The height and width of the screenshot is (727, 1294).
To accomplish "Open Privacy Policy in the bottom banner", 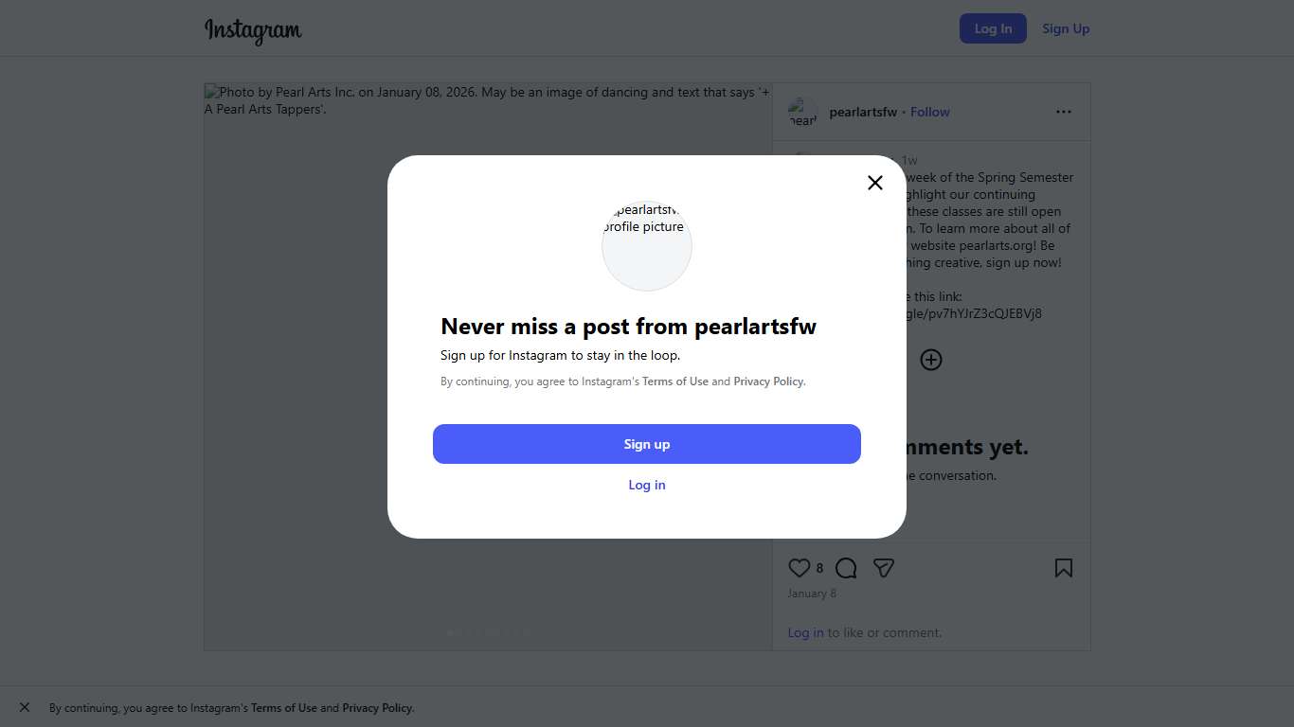I will (377, 708).
